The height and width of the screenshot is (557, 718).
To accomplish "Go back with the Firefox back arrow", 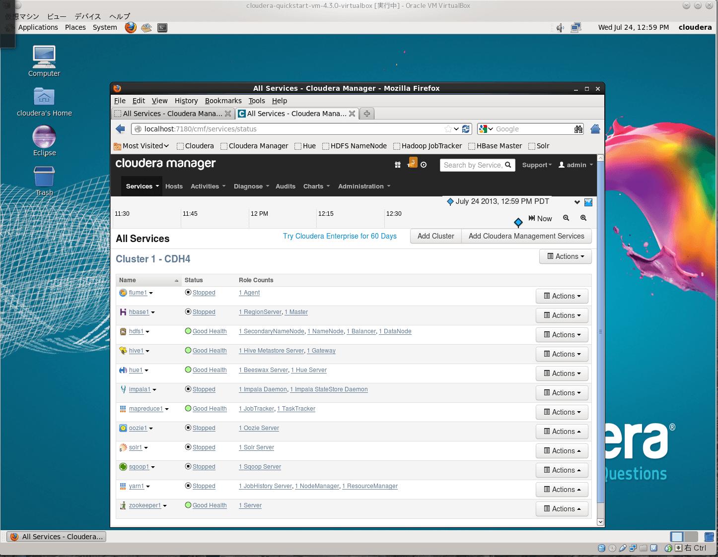I will pos(120,129).
